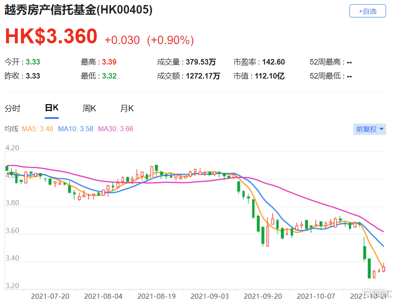This screenshot has height=301, width=395.
Task: Click 成交额 value 1272.17万
Action: [203, 76]
